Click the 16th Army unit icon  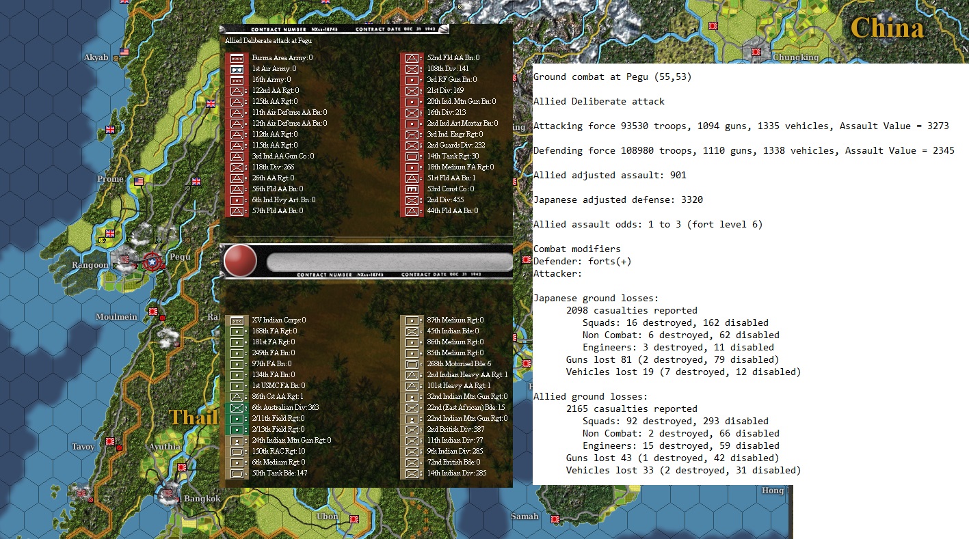(237, 80)
